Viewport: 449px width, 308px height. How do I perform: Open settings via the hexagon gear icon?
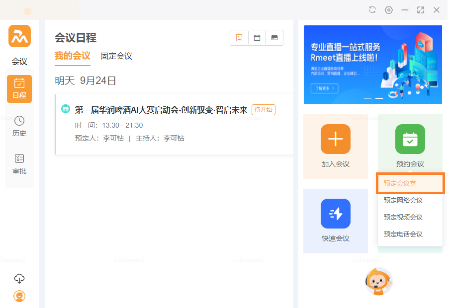coord(389,10)
